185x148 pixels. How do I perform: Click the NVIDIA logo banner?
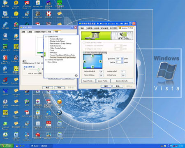click(x=107, y=36)
